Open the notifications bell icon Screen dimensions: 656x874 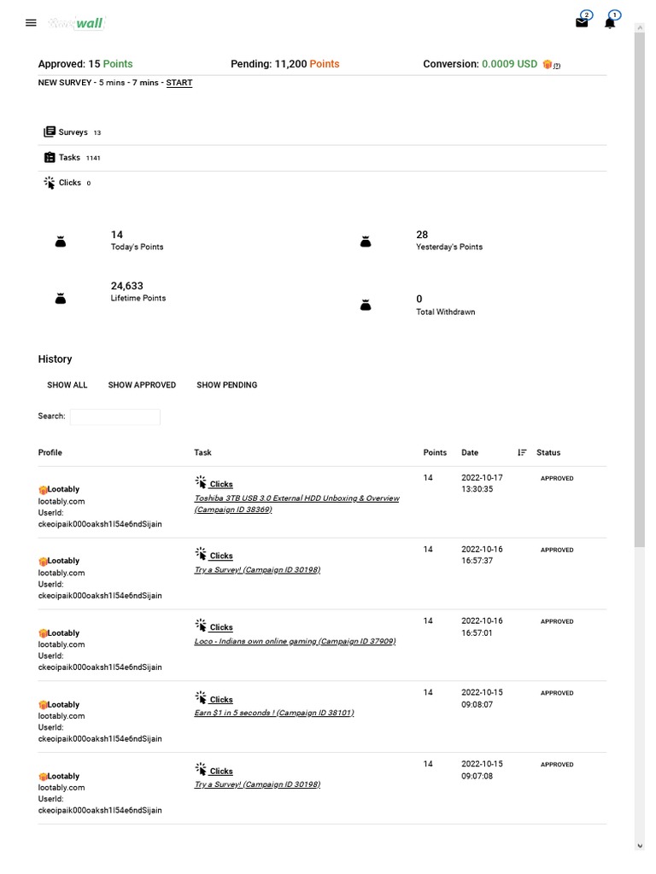point(609,23)
